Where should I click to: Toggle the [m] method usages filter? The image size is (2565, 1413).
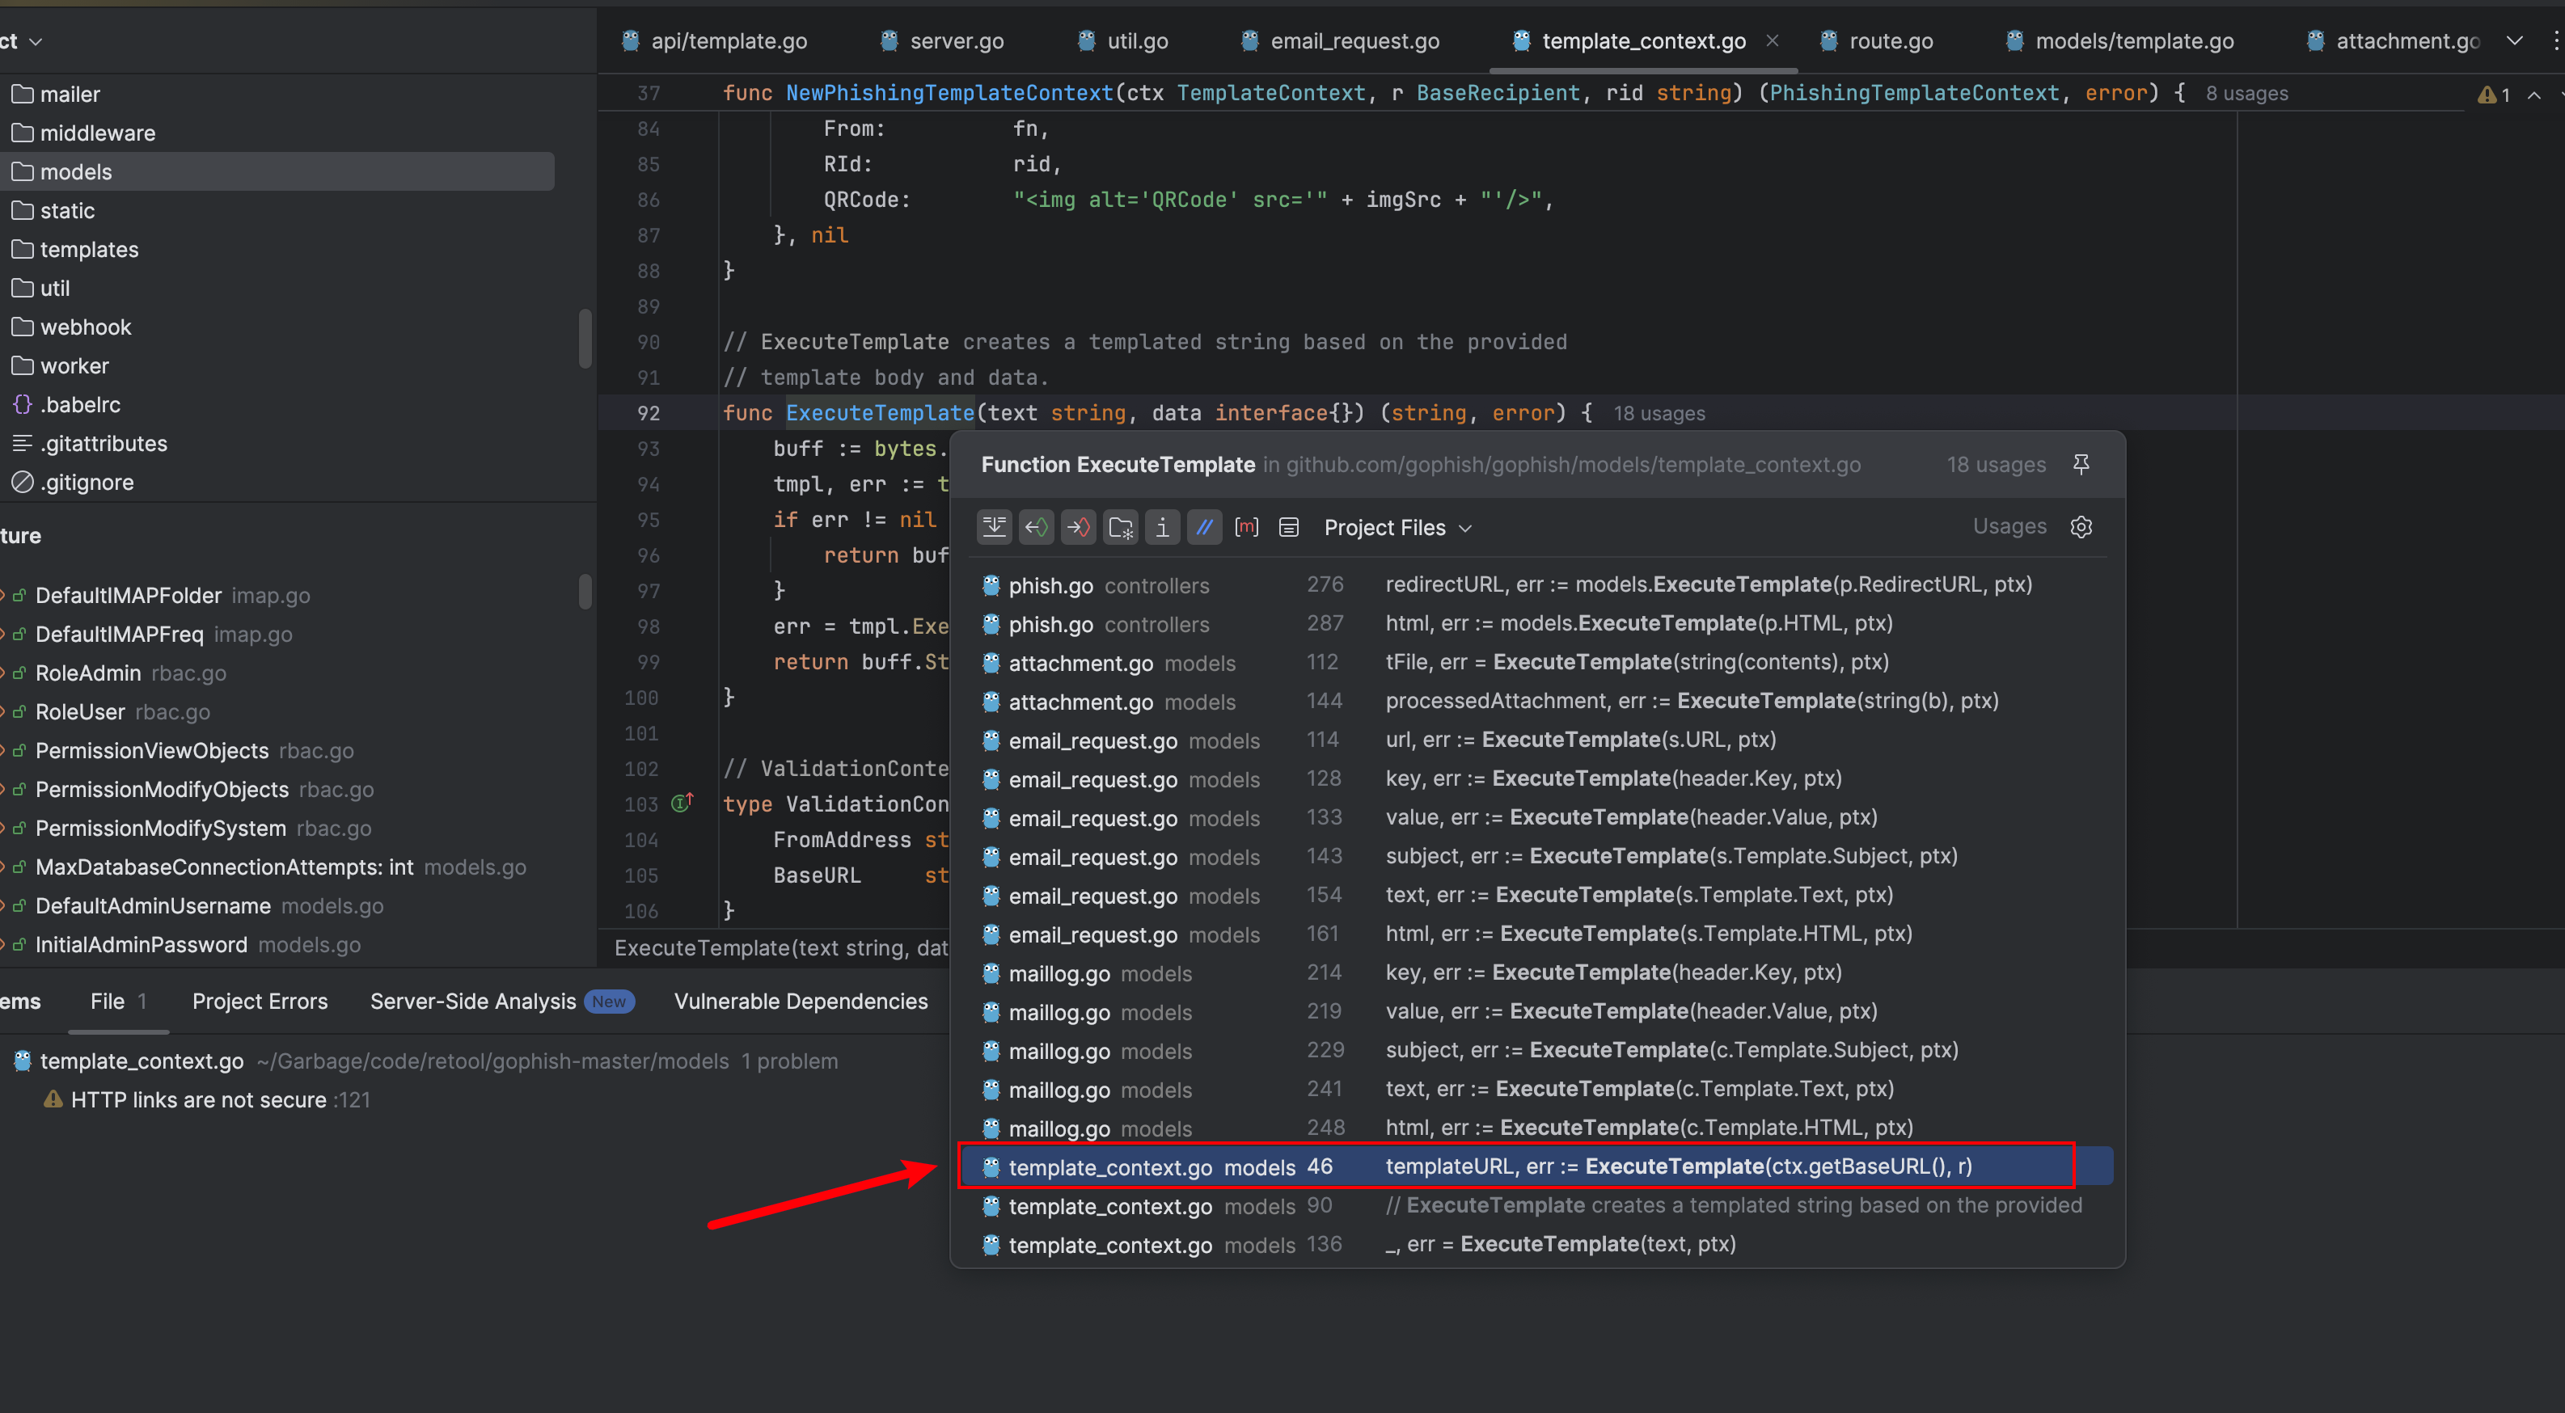[x=1247, y=527]
